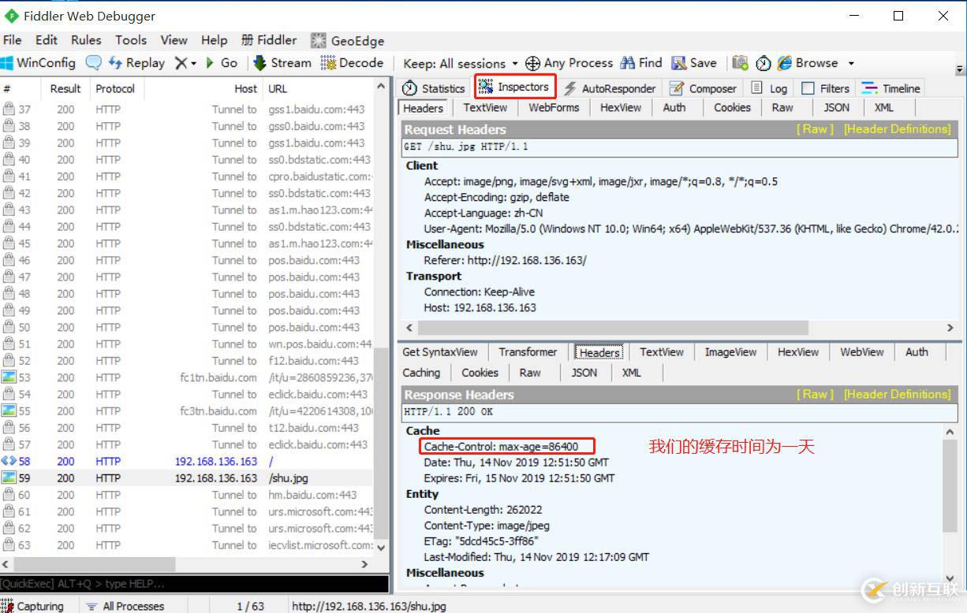Select session 59 /shu.jpg row

[x=187, y=478]
